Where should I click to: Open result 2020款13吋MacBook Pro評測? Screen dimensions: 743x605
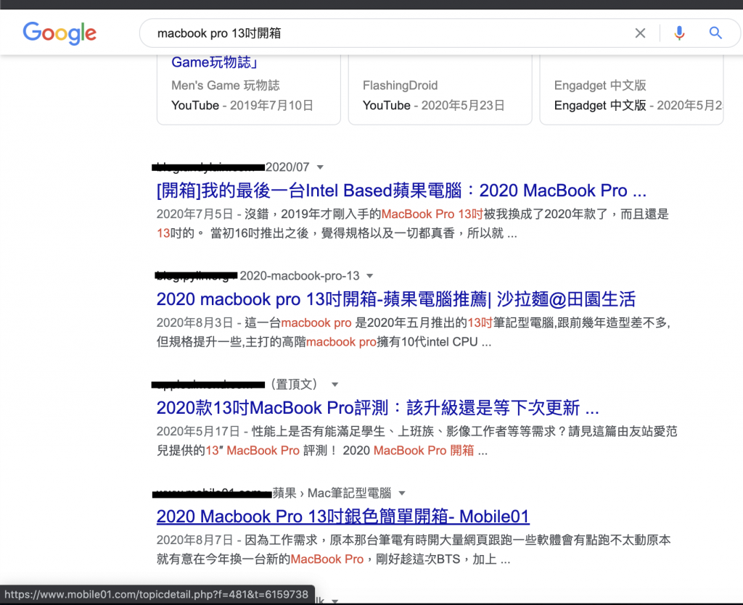point(377,408)
